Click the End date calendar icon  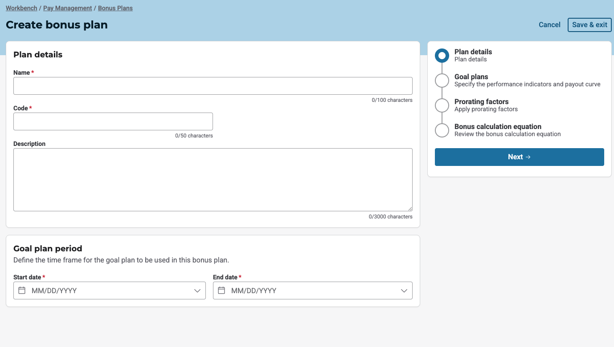(x=221, y=291)
